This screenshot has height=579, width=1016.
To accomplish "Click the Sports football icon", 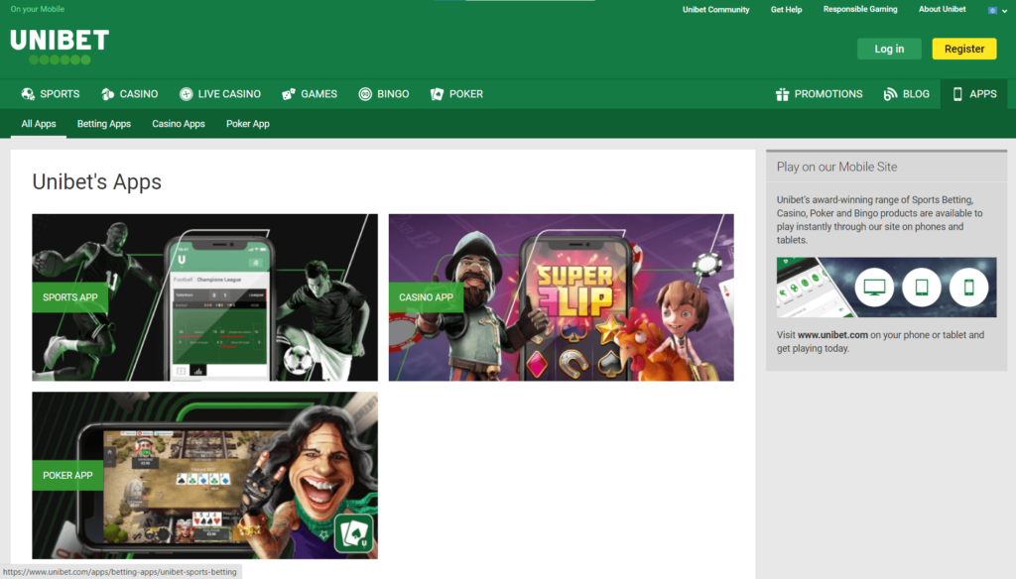I will pyautogui.click(x=28, y=94).
